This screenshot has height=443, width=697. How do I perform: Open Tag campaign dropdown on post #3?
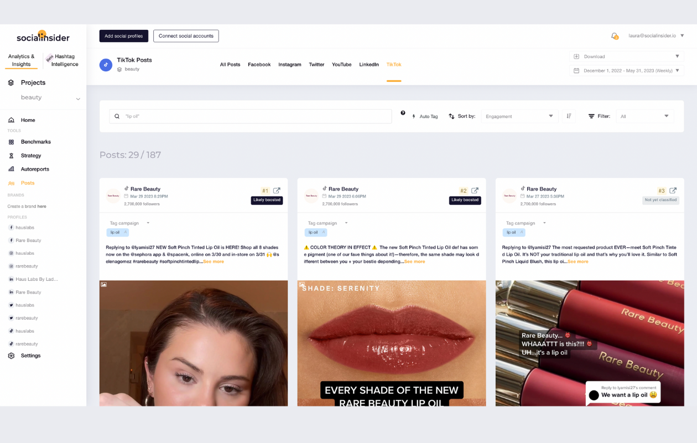click(526, 223)
